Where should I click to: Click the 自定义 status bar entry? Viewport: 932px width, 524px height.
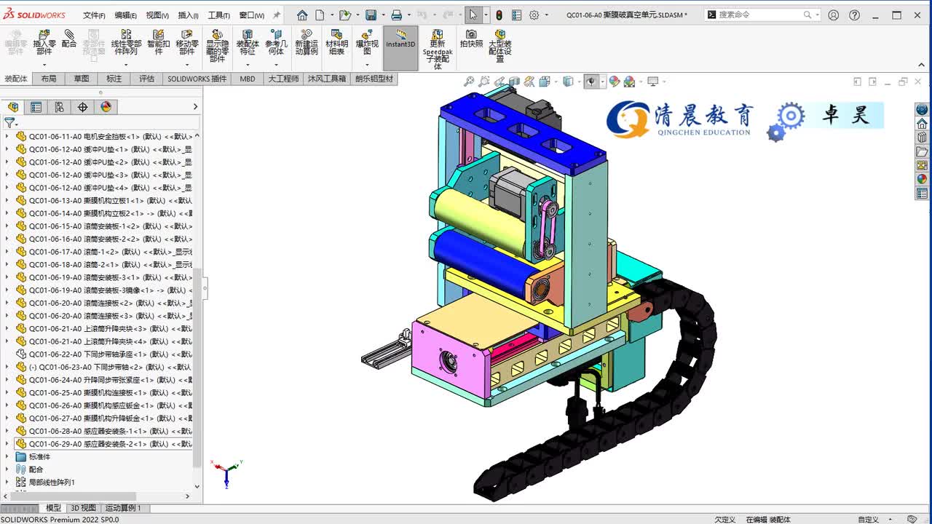pos(868,520)
